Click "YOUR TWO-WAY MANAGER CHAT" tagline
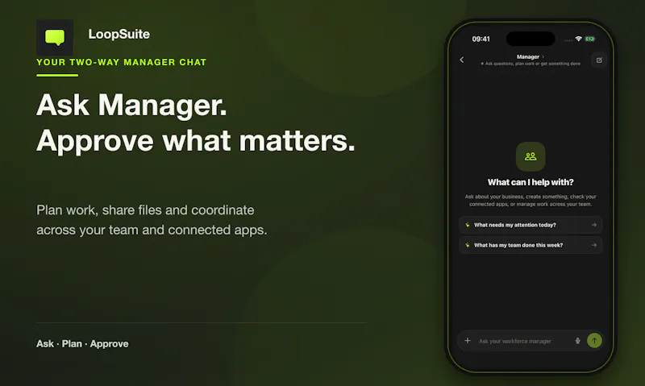 [x=122, y=62]
